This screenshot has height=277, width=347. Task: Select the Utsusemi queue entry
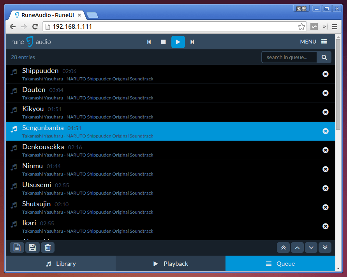(x=37, y=185)
